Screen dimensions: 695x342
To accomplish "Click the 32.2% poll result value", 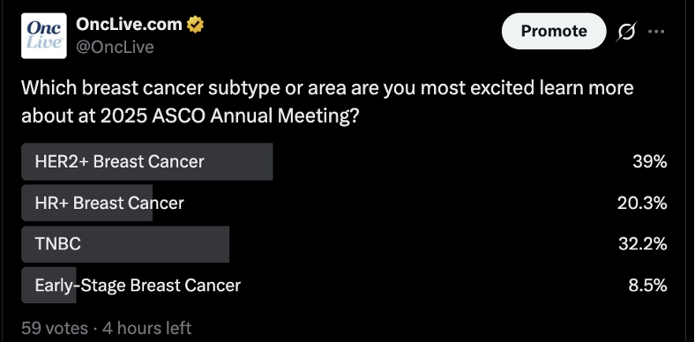I will pyautogui.click(x=643, y=243).
